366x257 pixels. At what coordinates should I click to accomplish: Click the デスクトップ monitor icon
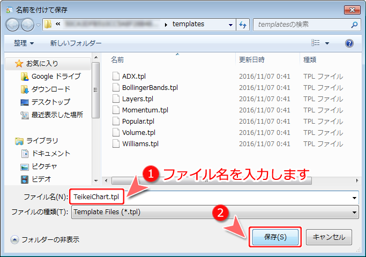tap(25, 102)
